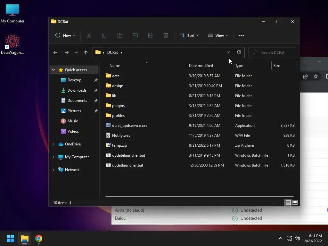Screen dimensions: 328x246
Task: Select the DataWagon desktop shortcut
Action: tap(12, 44)
